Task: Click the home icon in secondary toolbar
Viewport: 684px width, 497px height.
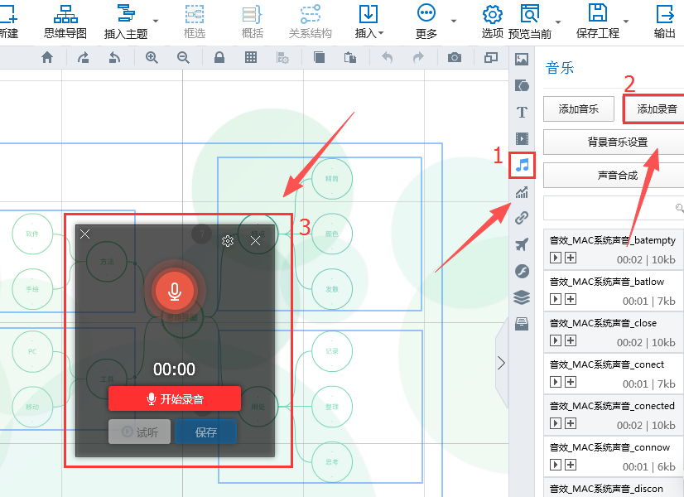Action: click(x=47, y=58)
